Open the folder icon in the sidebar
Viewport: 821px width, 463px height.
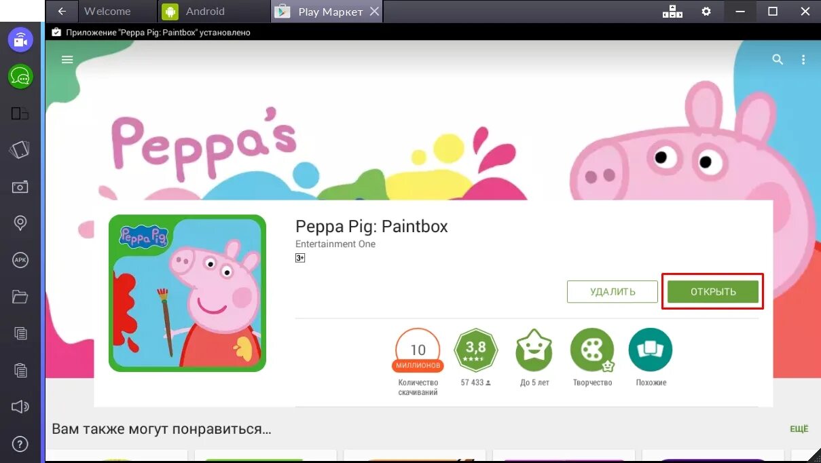click(20, 297)
